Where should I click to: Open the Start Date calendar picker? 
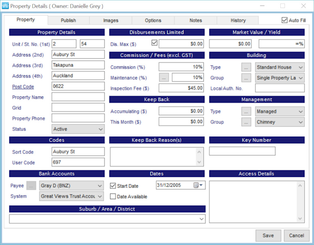pyautogui.click(x=198, y=185)
